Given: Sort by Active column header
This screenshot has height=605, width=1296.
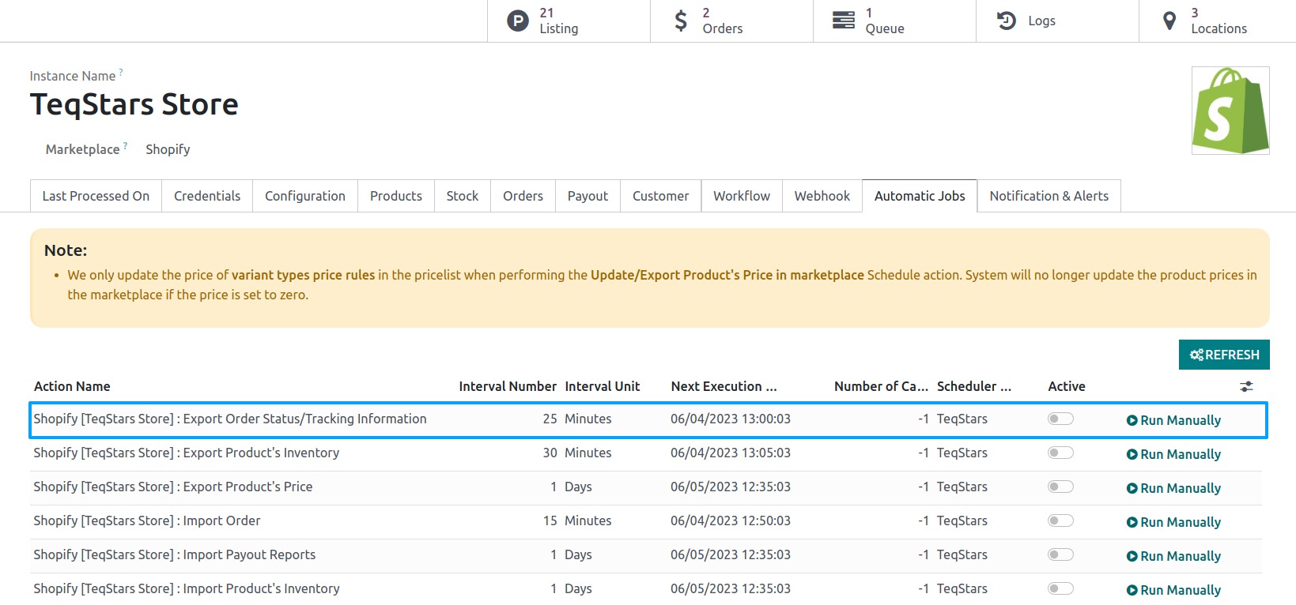Looking at the screenshot, I should point(1067,386).
